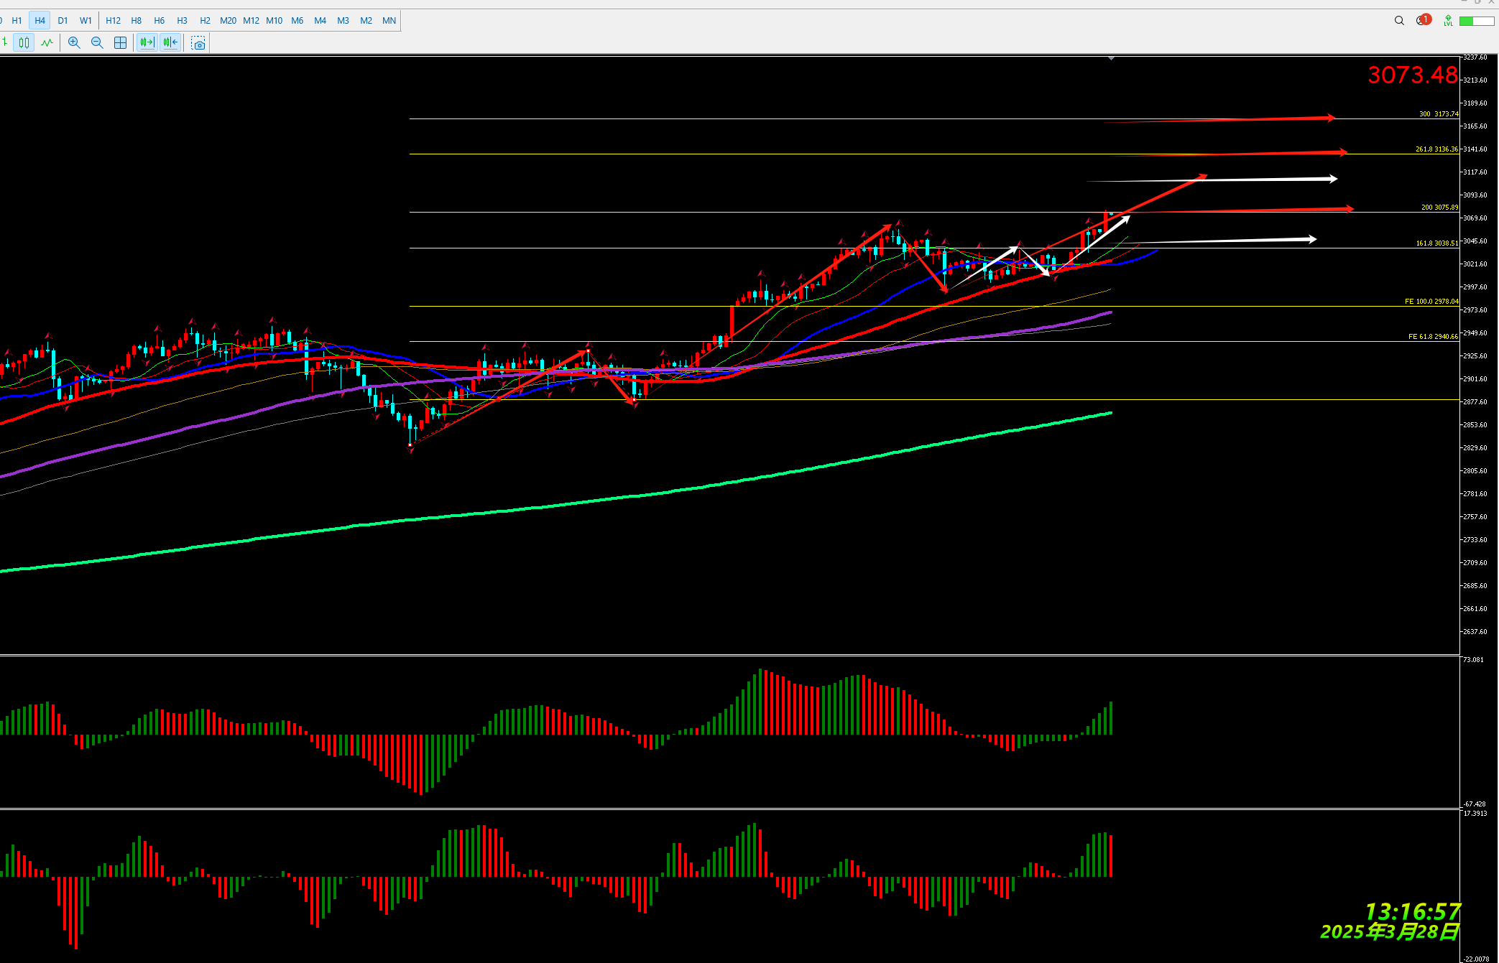Image resolution: width=1499 pixels, height=963 pixels.
Task: Switch to W1 weekly timeframe
Action: (86, 21)
